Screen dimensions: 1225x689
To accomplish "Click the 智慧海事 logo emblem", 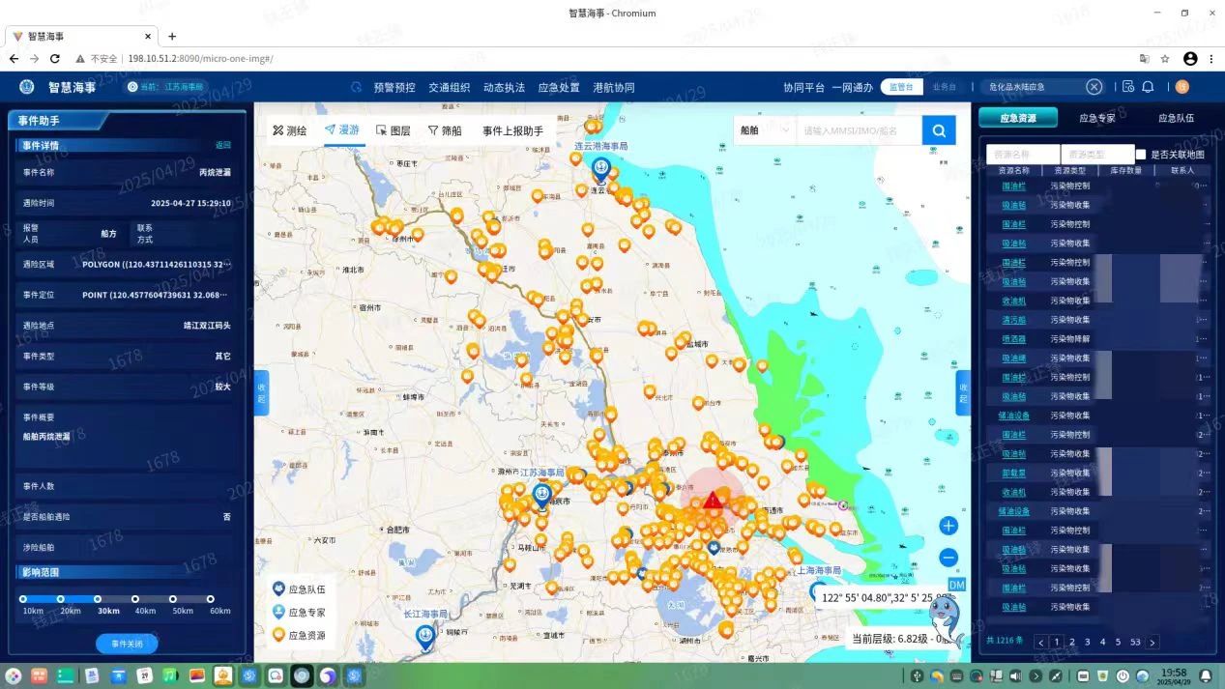I will (x=27, y=87).
